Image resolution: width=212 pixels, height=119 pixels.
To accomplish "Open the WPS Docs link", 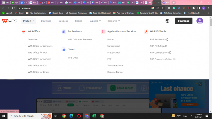I will click(73, 58).
